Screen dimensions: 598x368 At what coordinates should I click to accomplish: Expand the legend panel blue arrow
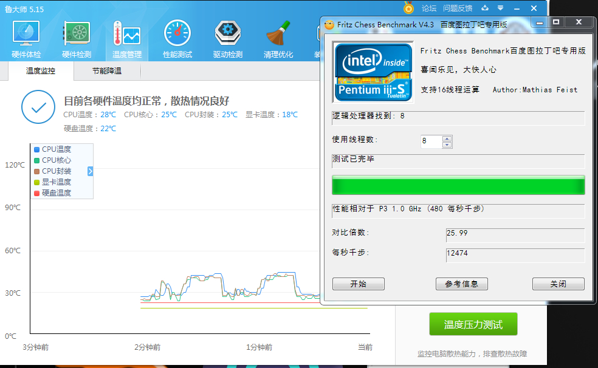(90, 171)
